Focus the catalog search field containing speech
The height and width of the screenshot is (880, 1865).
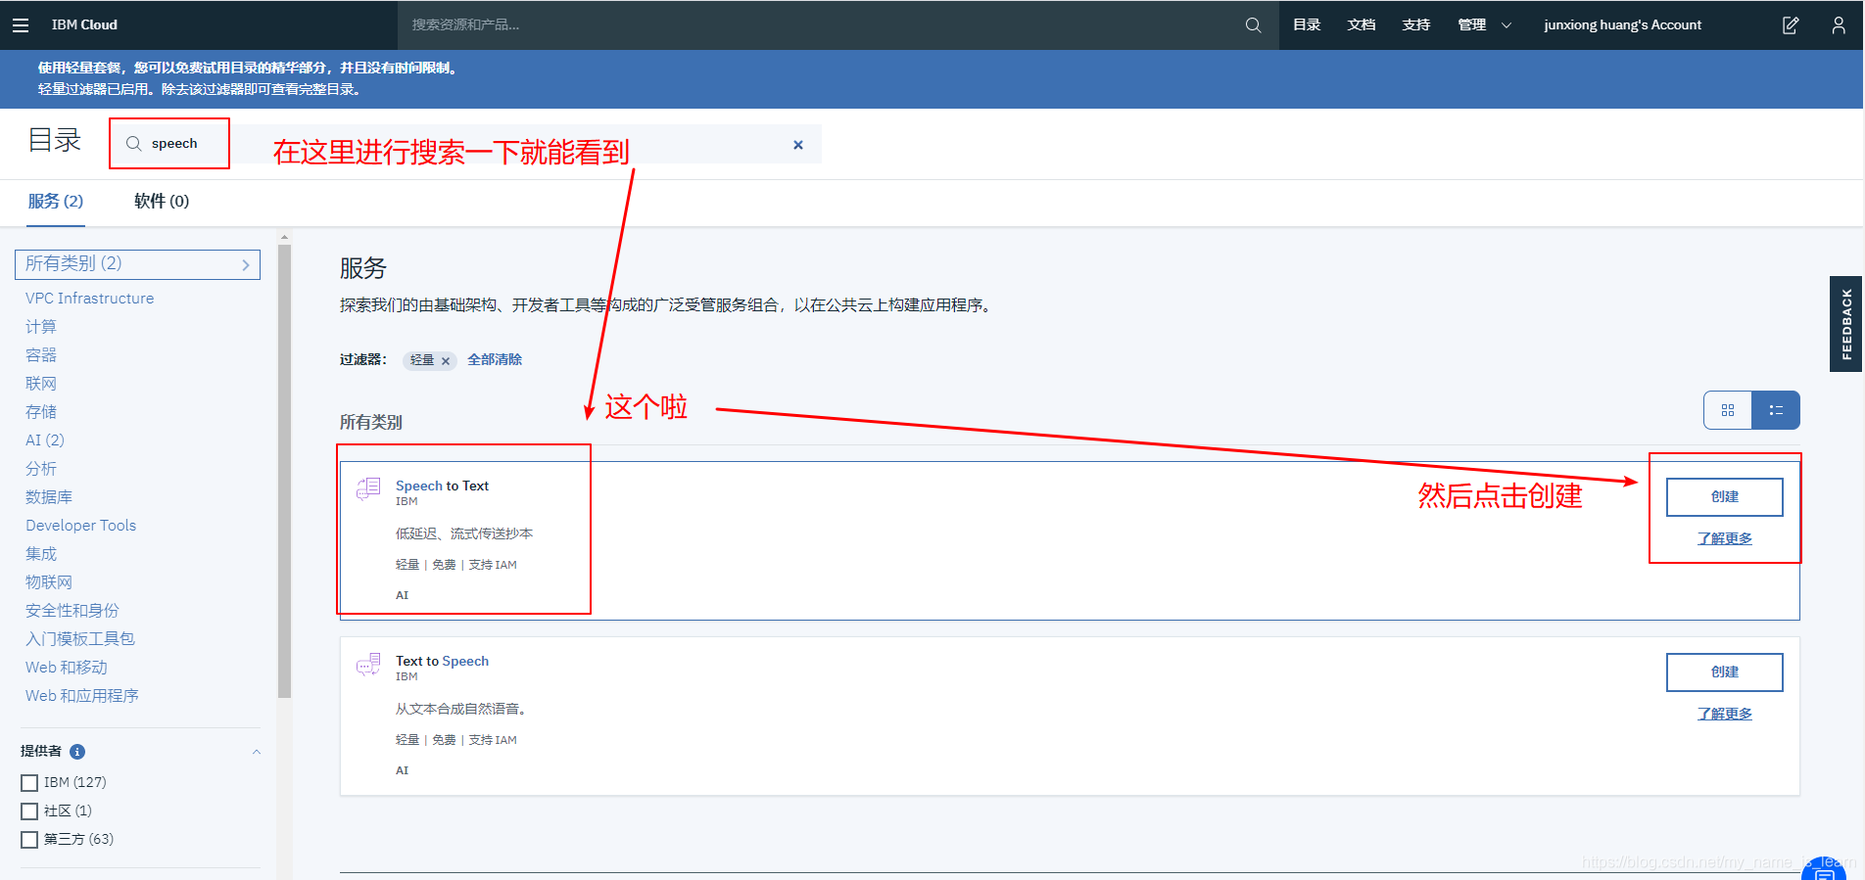point(466,144)
